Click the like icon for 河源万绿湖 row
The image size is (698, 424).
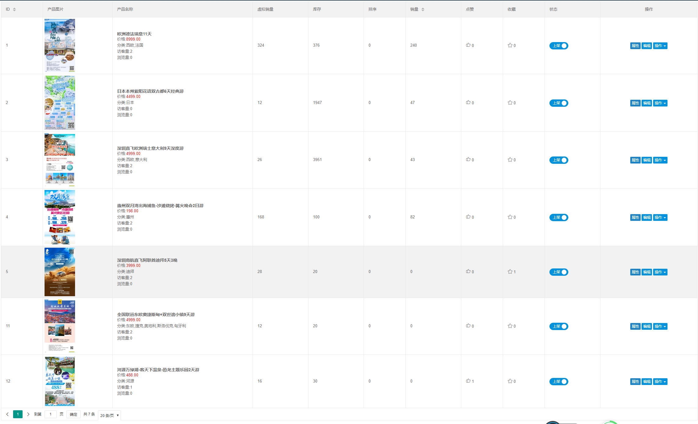(468, 381)
